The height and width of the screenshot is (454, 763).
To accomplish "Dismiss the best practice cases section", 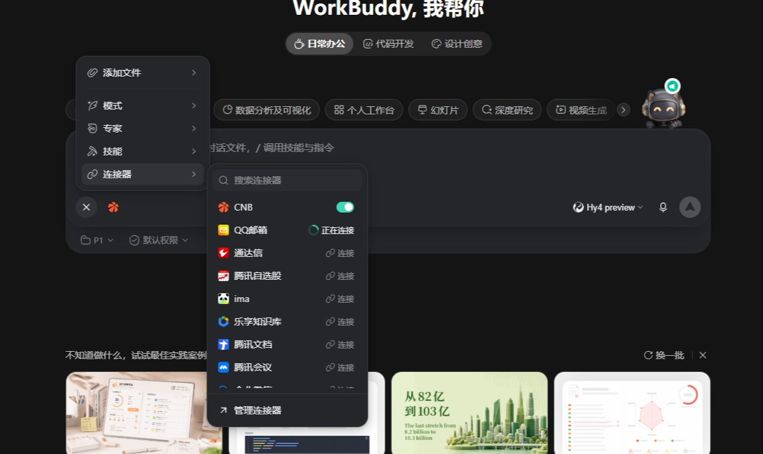I will tap(702, 355).
